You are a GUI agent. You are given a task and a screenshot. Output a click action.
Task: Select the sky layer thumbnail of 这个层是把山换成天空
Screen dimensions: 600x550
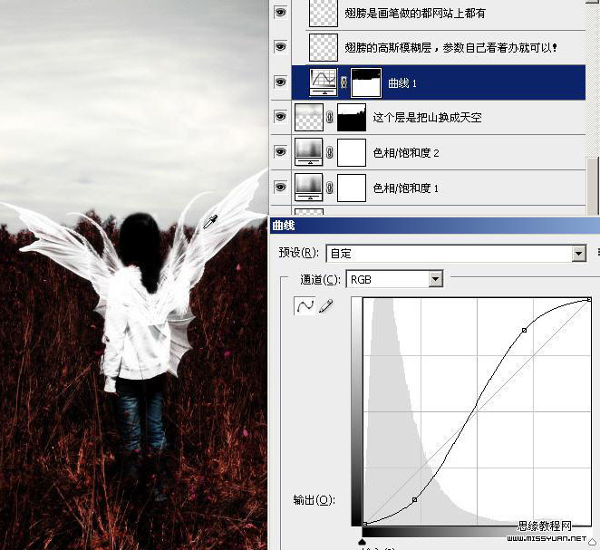(x=309, y=117)
